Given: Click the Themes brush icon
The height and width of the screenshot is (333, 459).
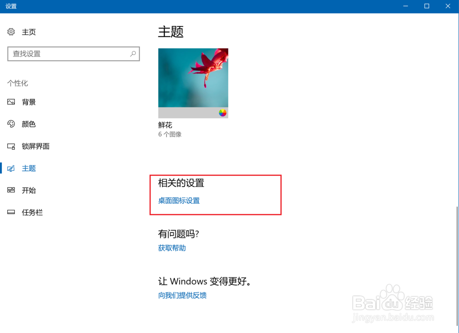Looking at the screenshot, I should pyautogui.click(x=11, y=169).
